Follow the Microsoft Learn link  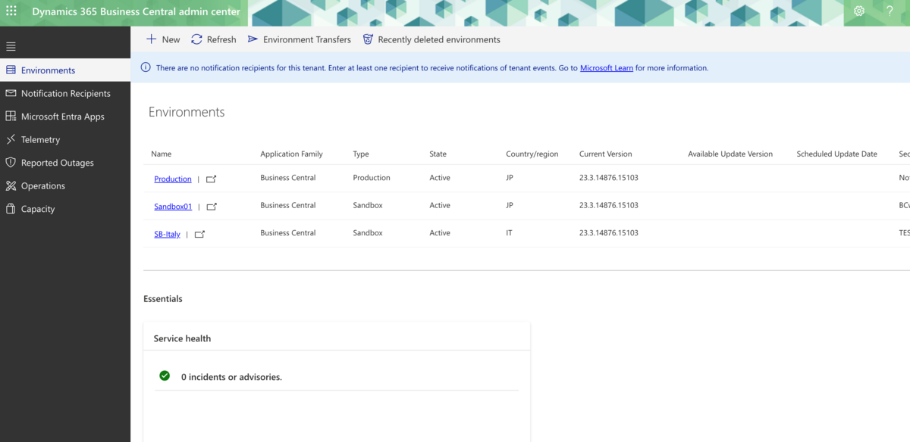tap(607, 68)
